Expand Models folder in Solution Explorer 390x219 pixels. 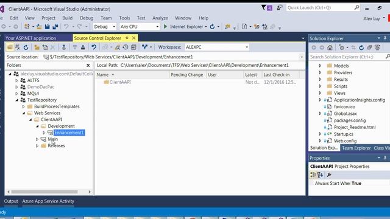tap(320, 66)
